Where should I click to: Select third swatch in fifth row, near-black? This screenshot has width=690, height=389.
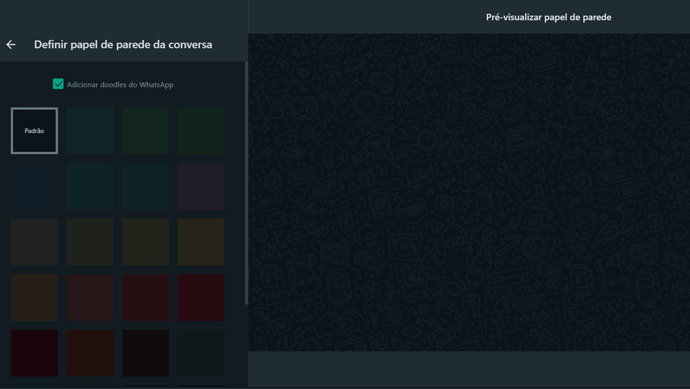click(x=146, y=353)
